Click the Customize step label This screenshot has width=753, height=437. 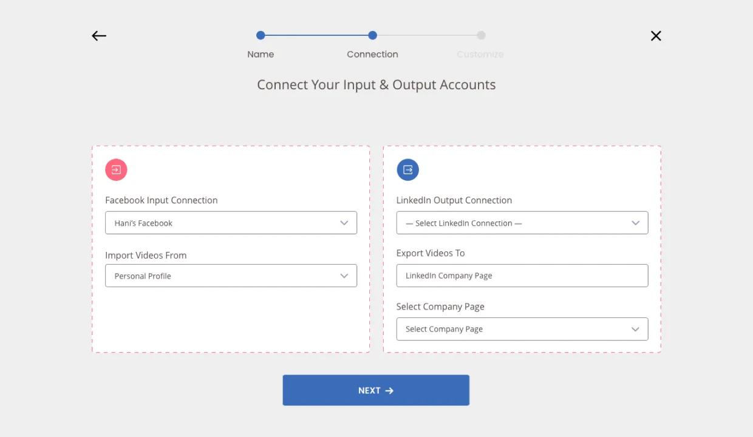pos(480,54)
